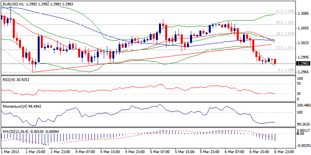
Task: Click the EURUSD,H1 chart title label
Action: pyautogui.click(x=14, y=3)
